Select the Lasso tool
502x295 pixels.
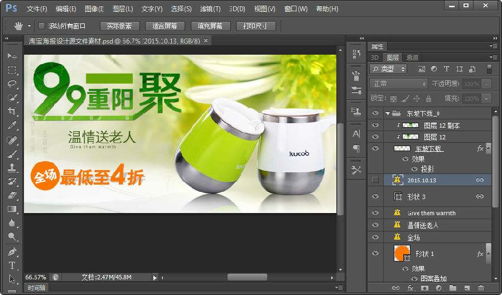coord(12,84)
